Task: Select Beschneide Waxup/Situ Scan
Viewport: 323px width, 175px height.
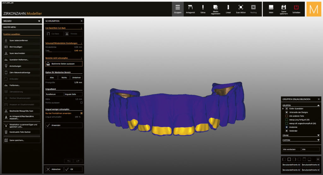Action: 22,111
